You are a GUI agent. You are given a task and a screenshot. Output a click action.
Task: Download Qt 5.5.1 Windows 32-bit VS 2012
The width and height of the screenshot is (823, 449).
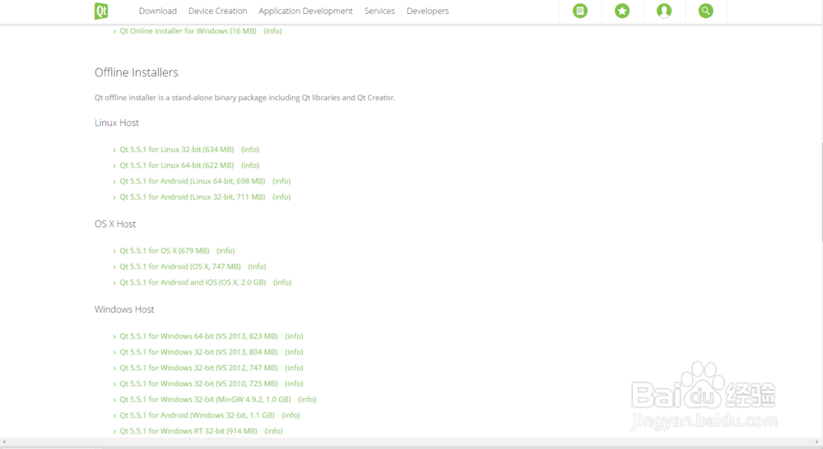tap(198, 368)
